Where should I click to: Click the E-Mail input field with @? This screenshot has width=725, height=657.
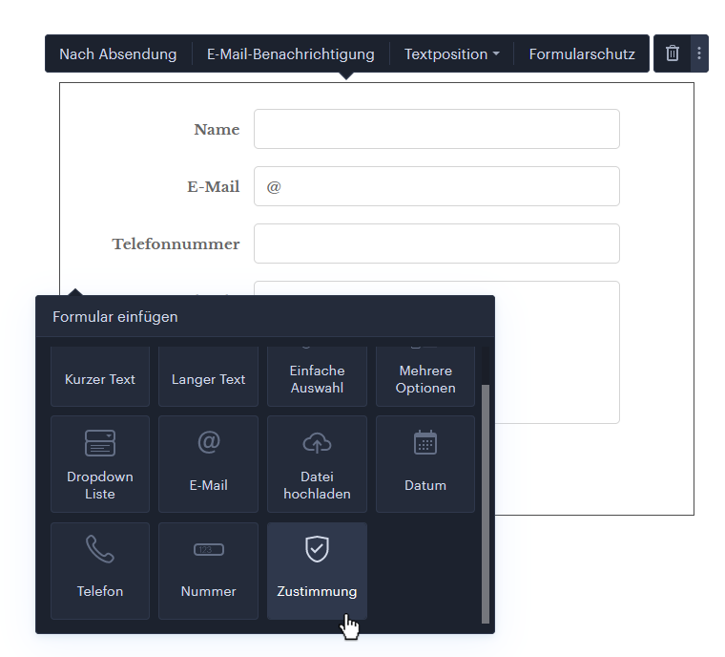[x=437, y=186]
